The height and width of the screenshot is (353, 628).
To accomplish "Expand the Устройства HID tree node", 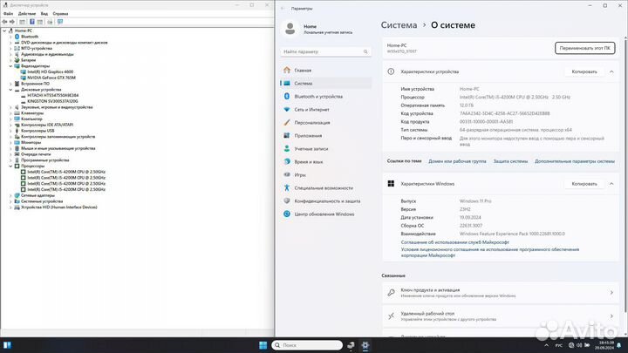I will pos(10,207).
